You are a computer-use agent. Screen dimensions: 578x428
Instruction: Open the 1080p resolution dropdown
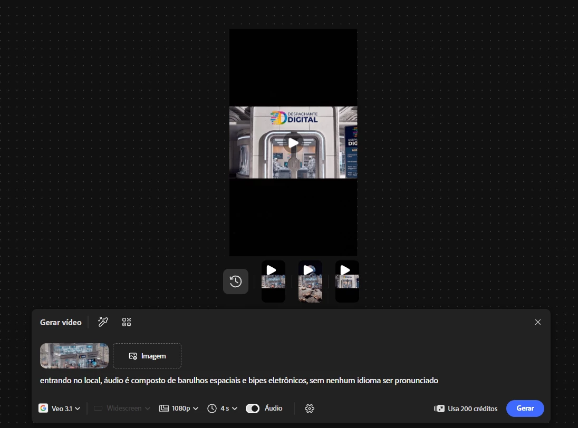coord(179,408)
